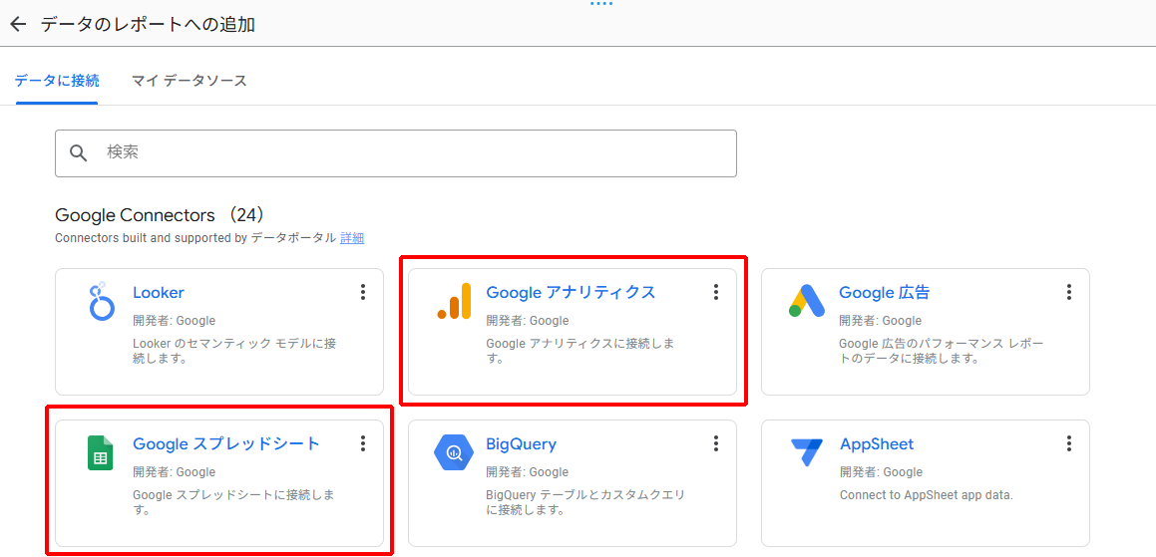This screenshot has width=1156, height=557.
Task: Select the Looker connector title
Action: [159, 293]
